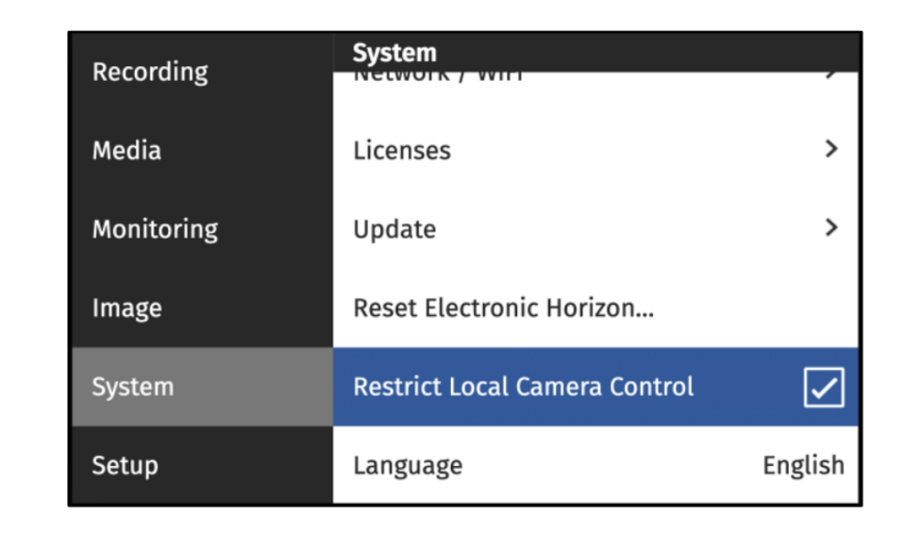The height and width of the screenshot is (549, 906).
Task: Select the Restrict Local Camera Control label
Action: pyautogui.click(x=523, y=387)
